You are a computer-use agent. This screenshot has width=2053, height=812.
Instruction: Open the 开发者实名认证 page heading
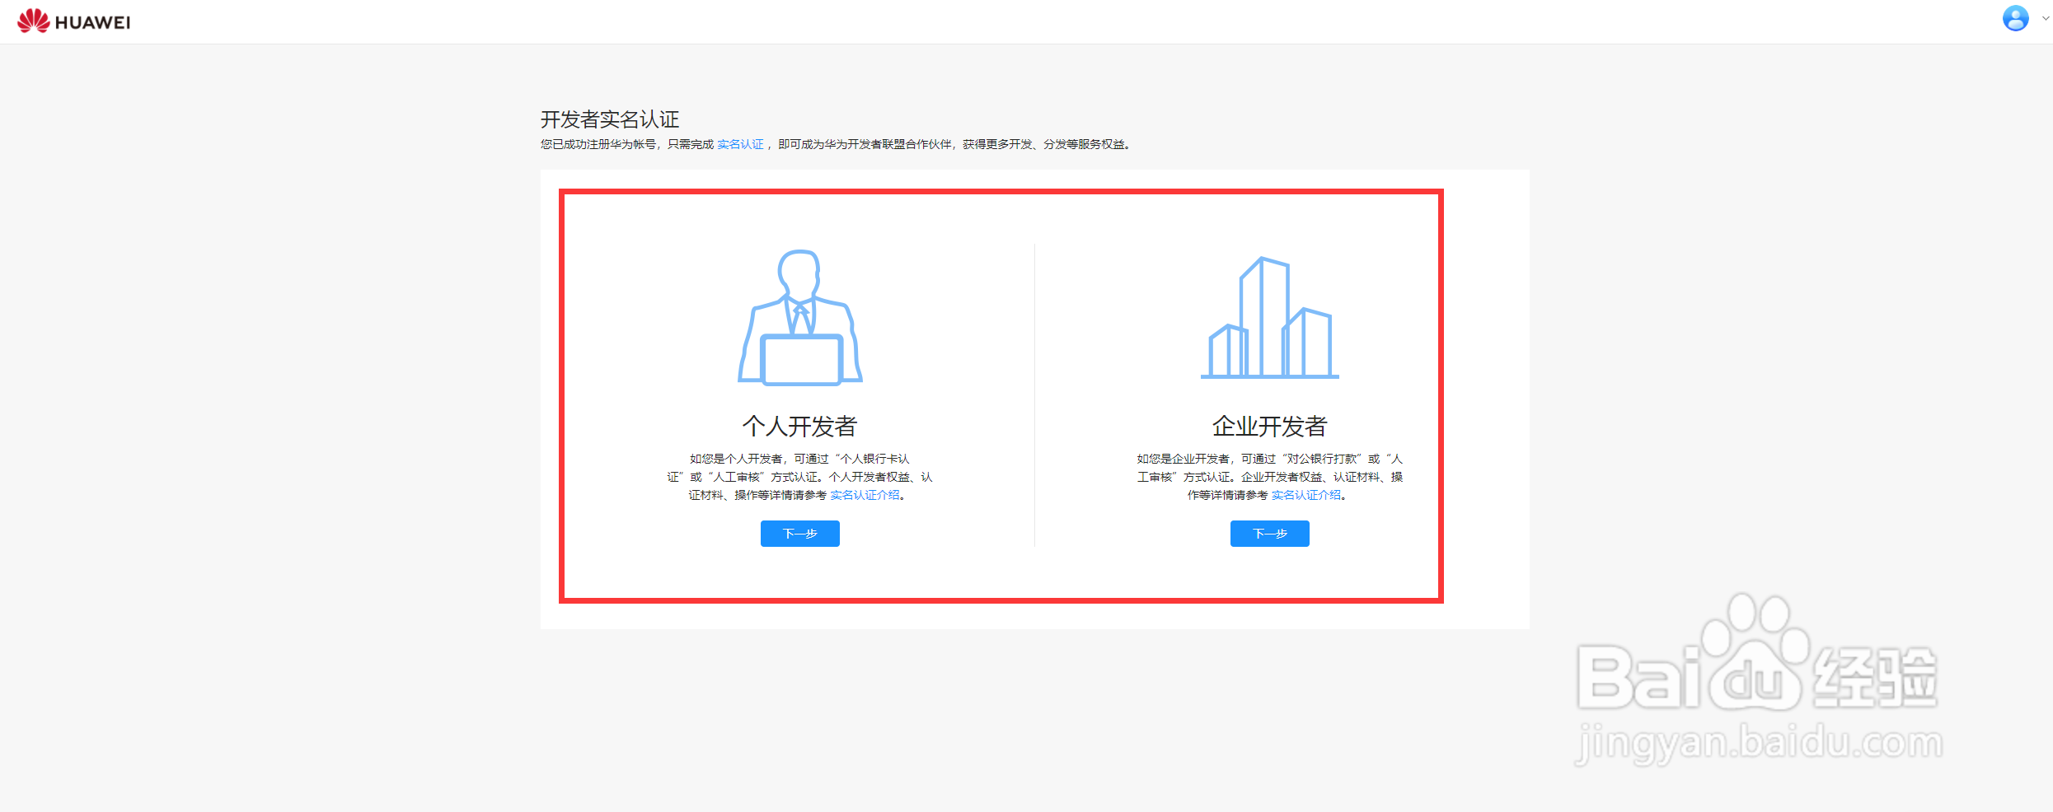click(x=609, y=119)
